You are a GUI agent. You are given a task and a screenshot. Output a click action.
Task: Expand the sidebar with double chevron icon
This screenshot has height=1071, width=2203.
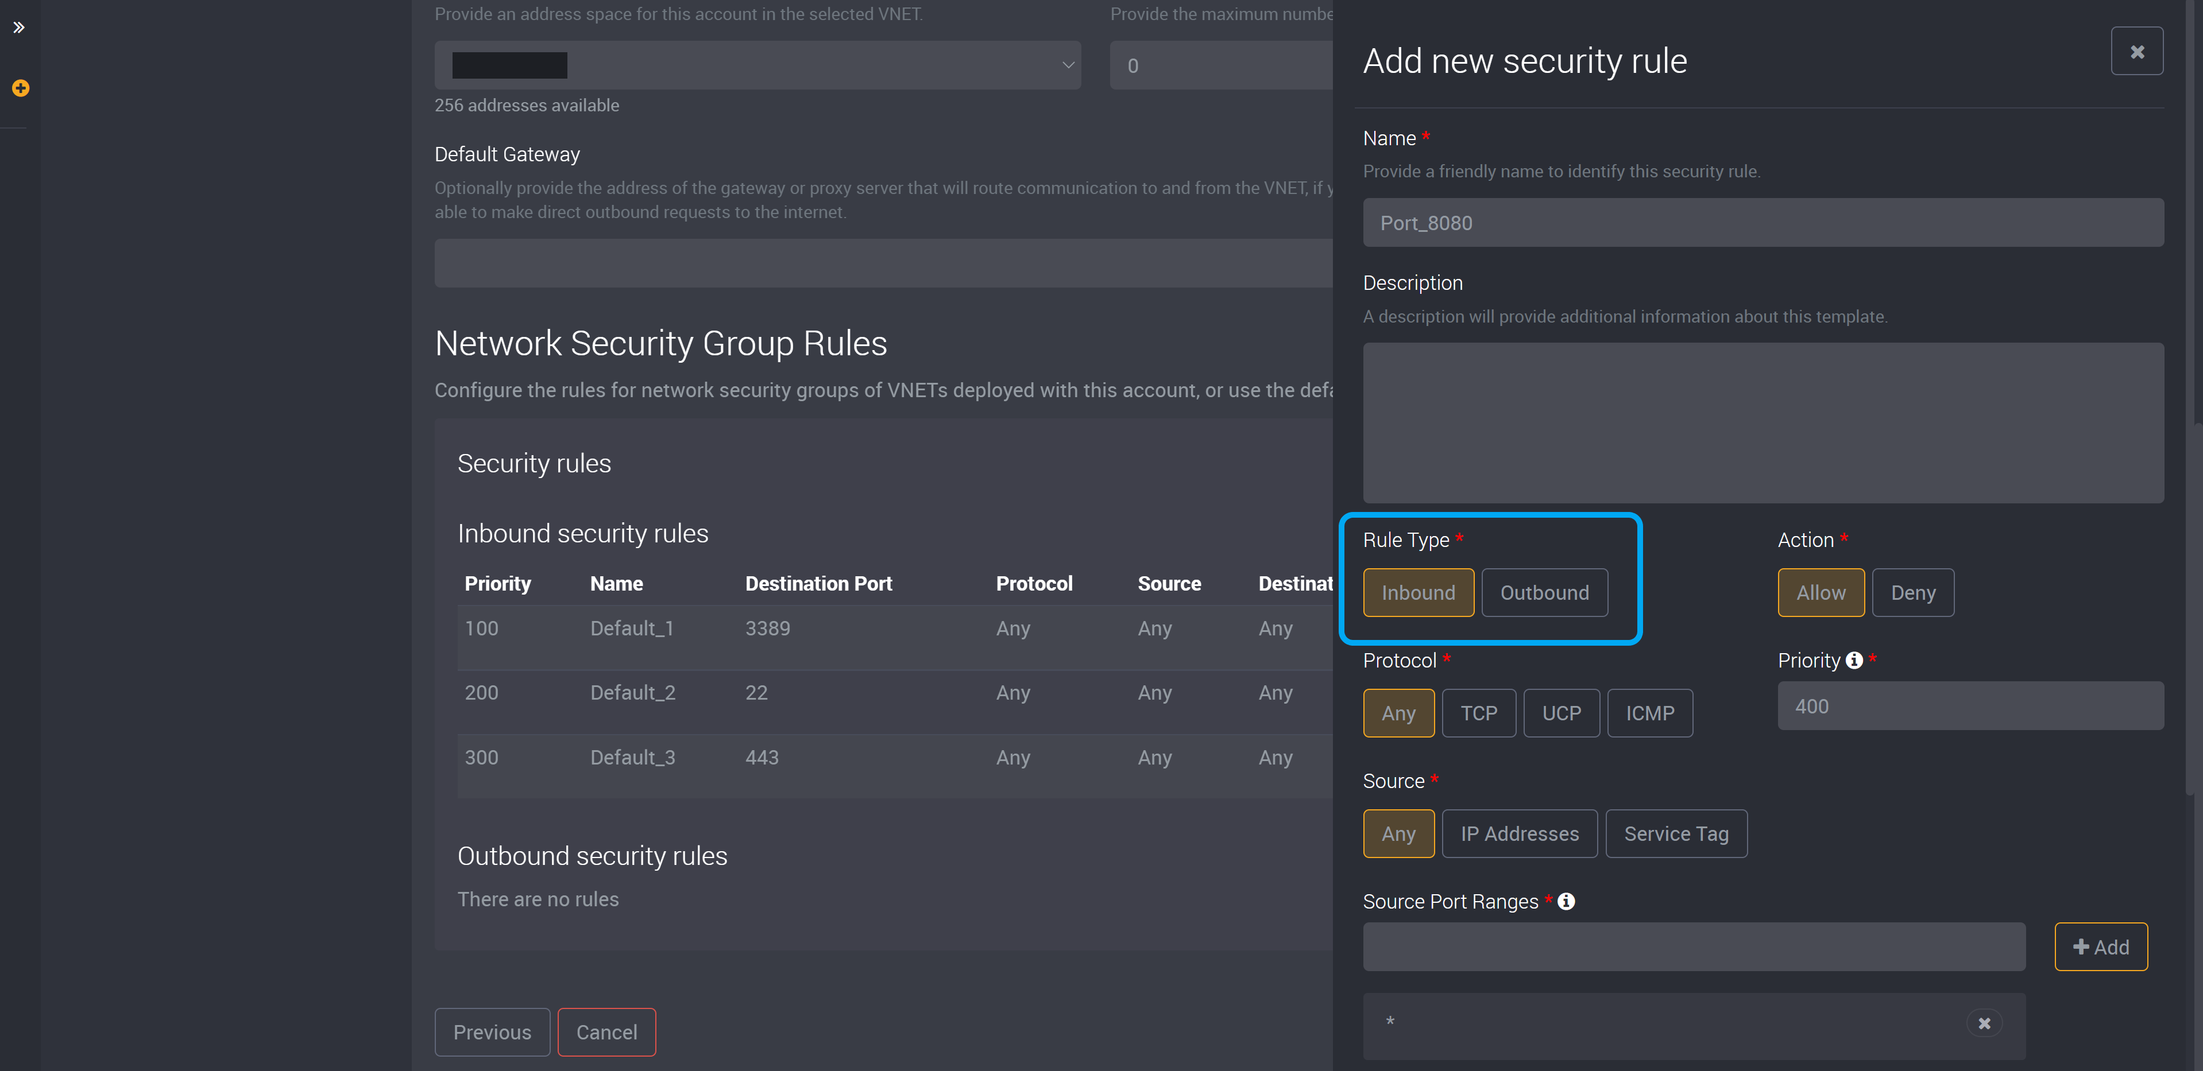[19, 28]
